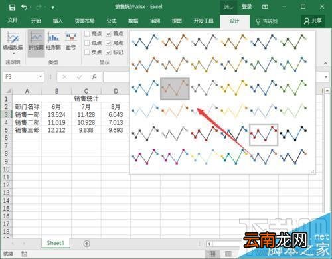Click the vertical scrollbar up arrow
The width and height of the screenshot is (332, 259).
point(327,90)
